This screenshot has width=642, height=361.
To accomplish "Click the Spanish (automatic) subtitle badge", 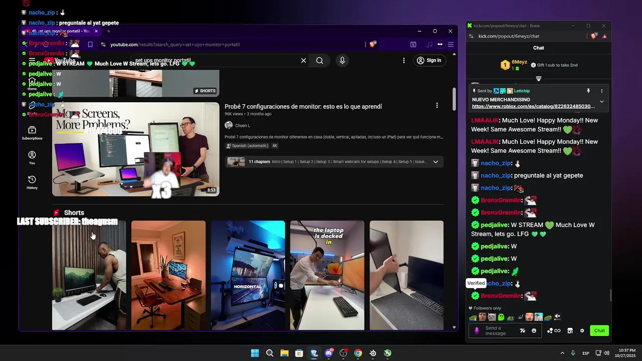I will point(248,146).
